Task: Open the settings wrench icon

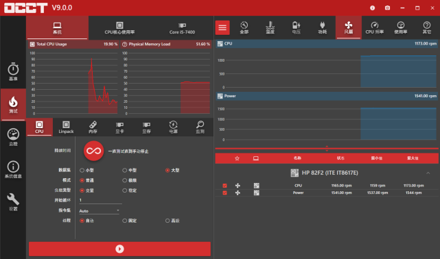Action: click(13, 202)
